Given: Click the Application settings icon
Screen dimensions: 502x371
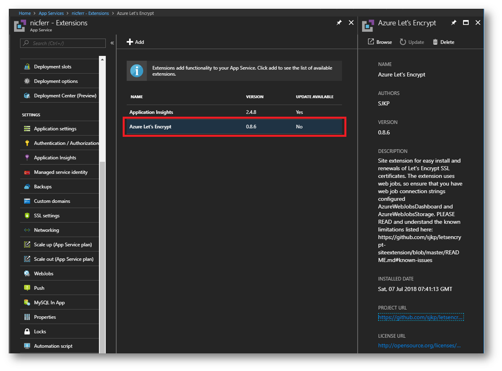Looking at the screenshot, I should pos(27,128).
